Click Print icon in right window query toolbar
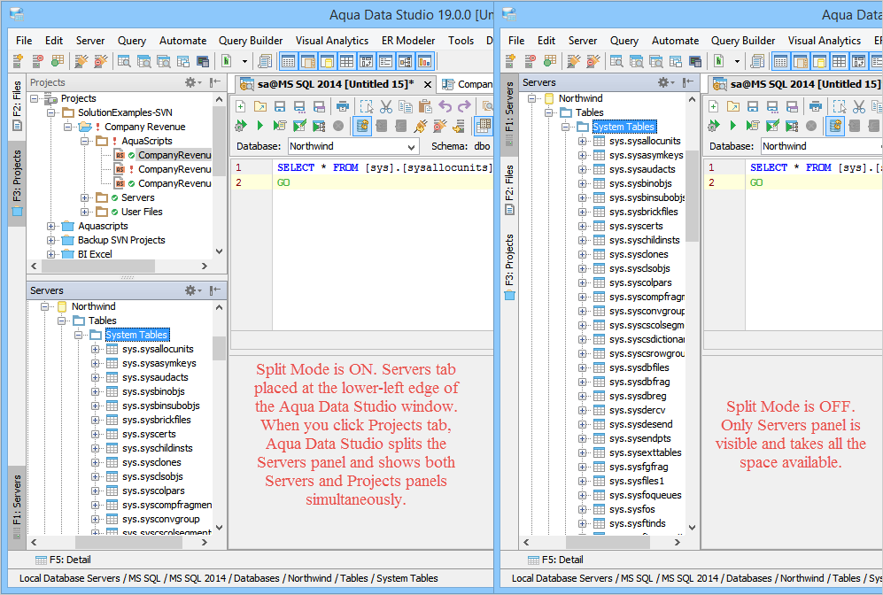Screen dimensions: 883x595 816,106
